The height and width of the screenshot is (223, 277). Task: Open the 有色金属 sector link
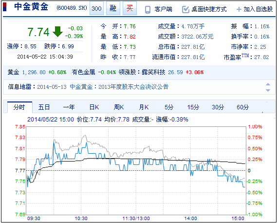[83, 72]
